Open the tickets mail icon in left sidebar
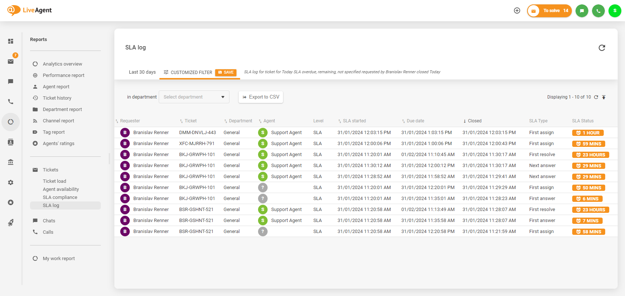This screenshot has width=625, height=296. (x=11, y=62)
